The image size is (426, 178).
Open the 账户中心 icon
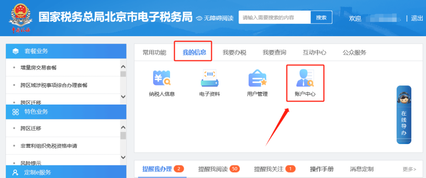(x=305, y=78)
